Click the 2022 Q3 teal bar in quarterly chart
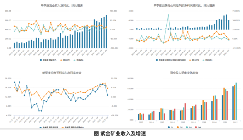Image resolution: width=243 pixels, height=140 pixels. (x=236, y=101)
